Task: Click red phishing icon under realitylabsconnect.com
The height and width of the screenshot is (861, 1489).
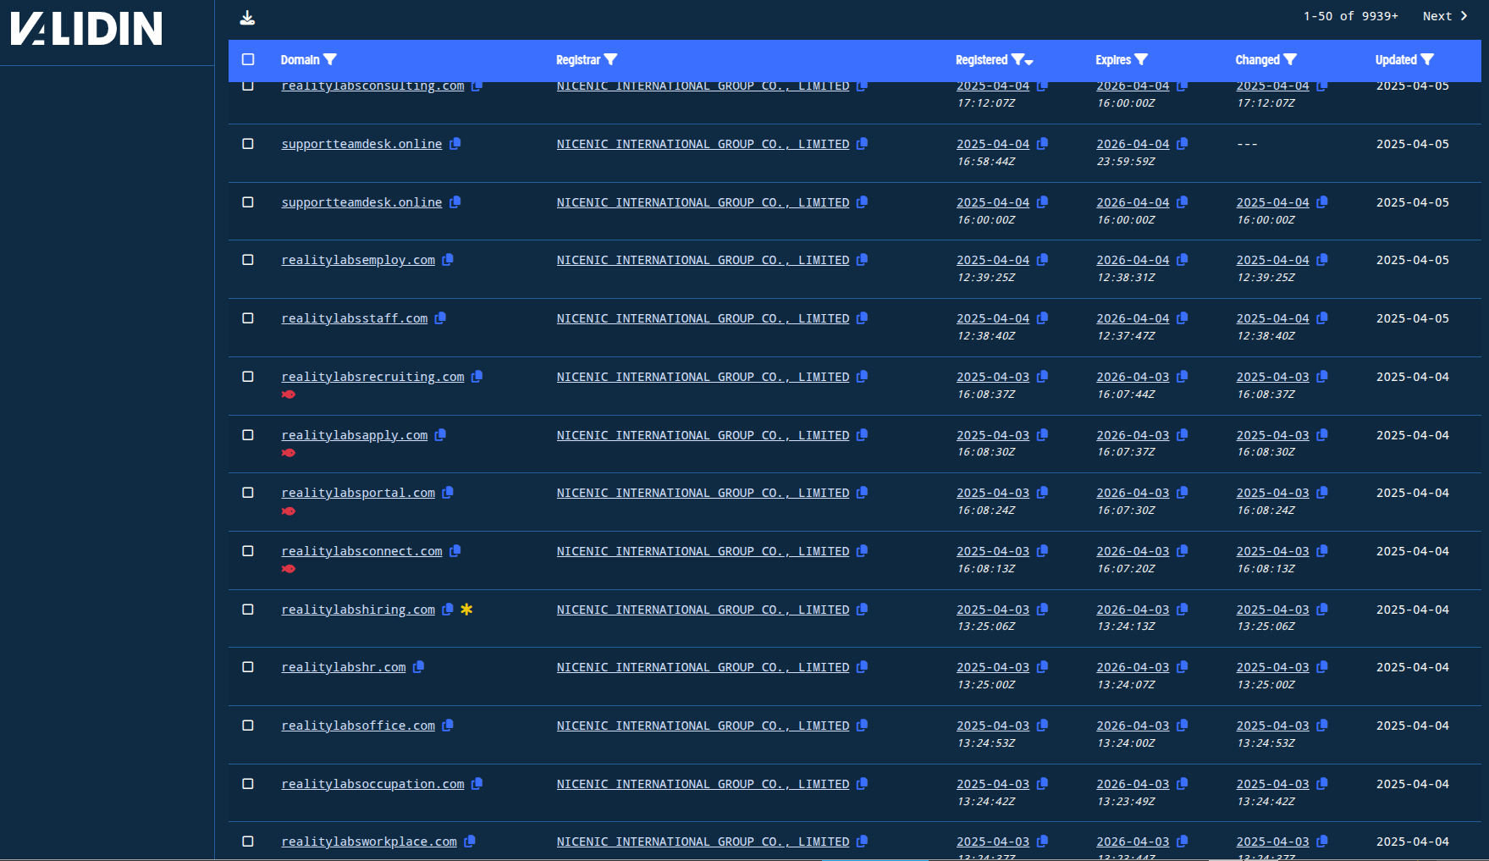Action: [289, 569]
